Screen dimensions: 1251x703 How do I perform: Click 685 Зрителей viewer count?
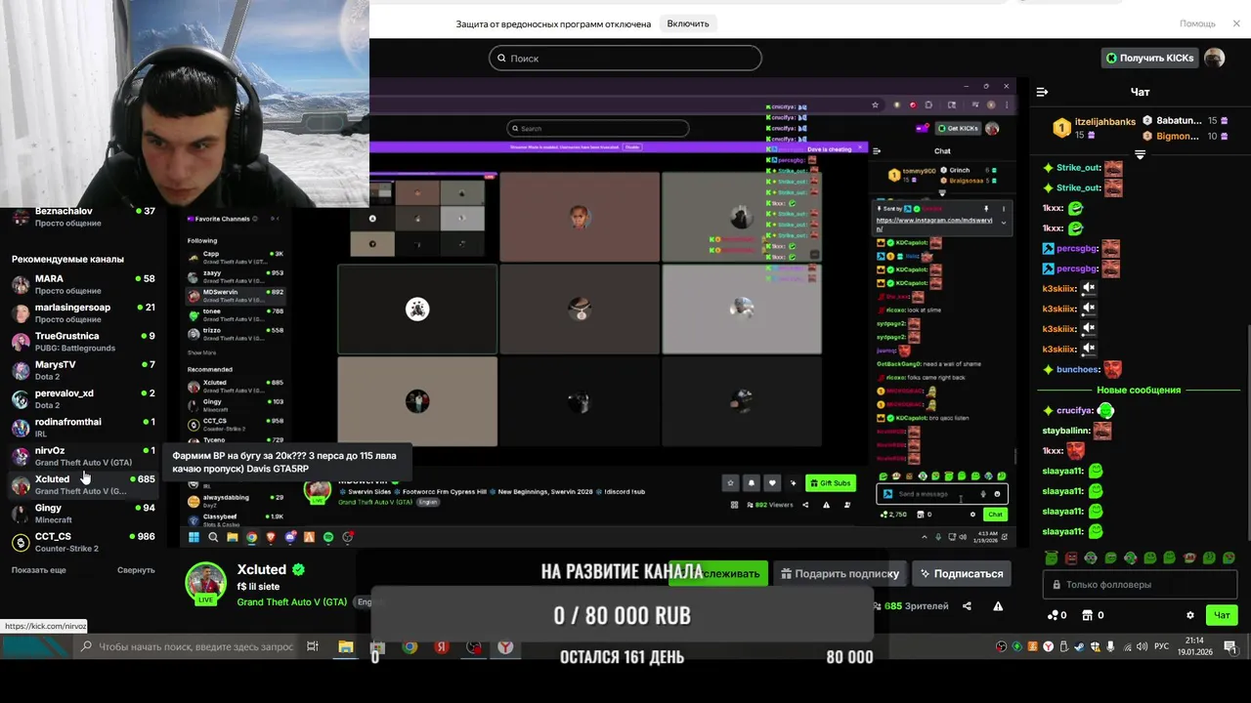(x=916, y=606)
